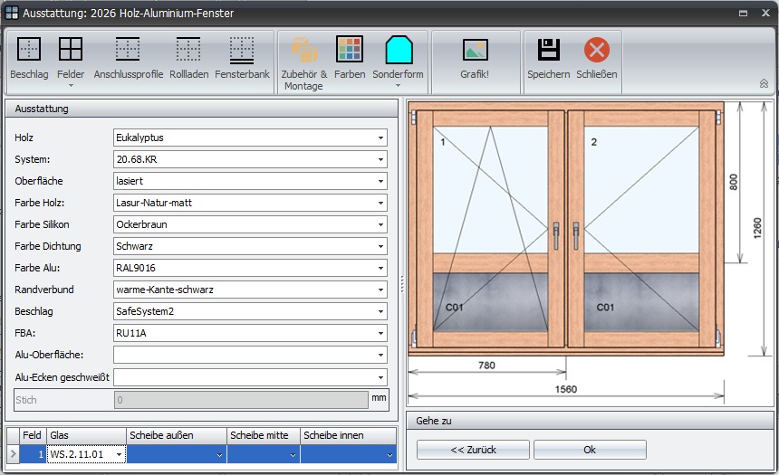Expand Glas cell dropdown WS.2.11.01
Viewport: 779px width, 475px height.
[x=120, y=455]
